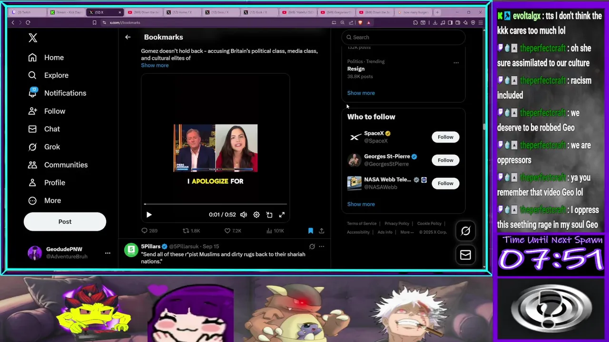Image resolution: width=609 pixels, height=342 pixels.
Task: Click the browser back arrow
Action: tap(13, 22)
